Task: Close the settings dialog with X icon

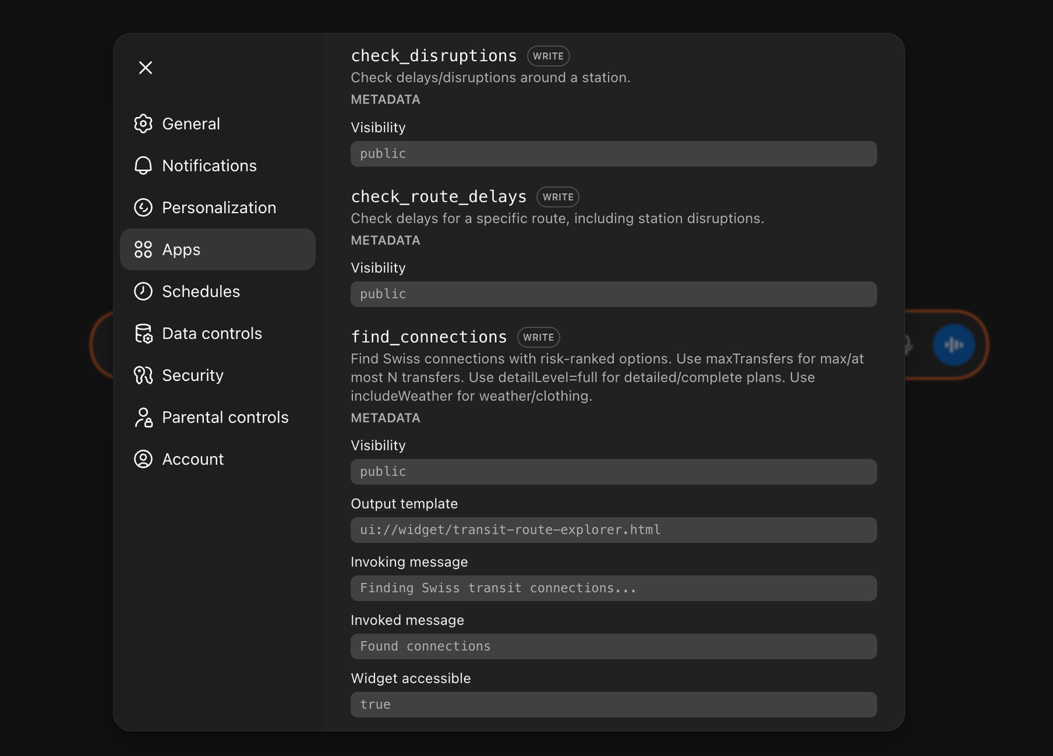Action: pos(145,68)
